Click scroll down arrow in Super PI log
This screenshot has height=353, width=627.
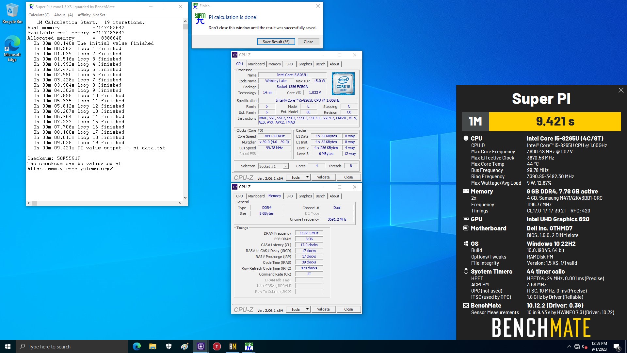click(185, 198)
